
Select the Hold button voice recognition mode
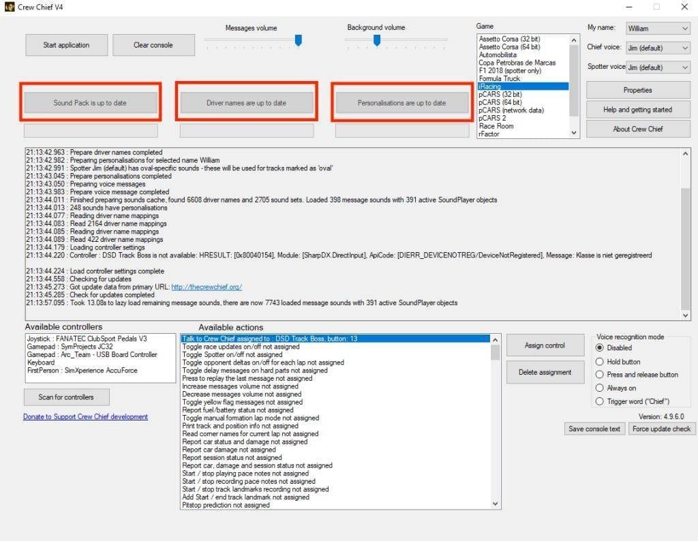600,362
